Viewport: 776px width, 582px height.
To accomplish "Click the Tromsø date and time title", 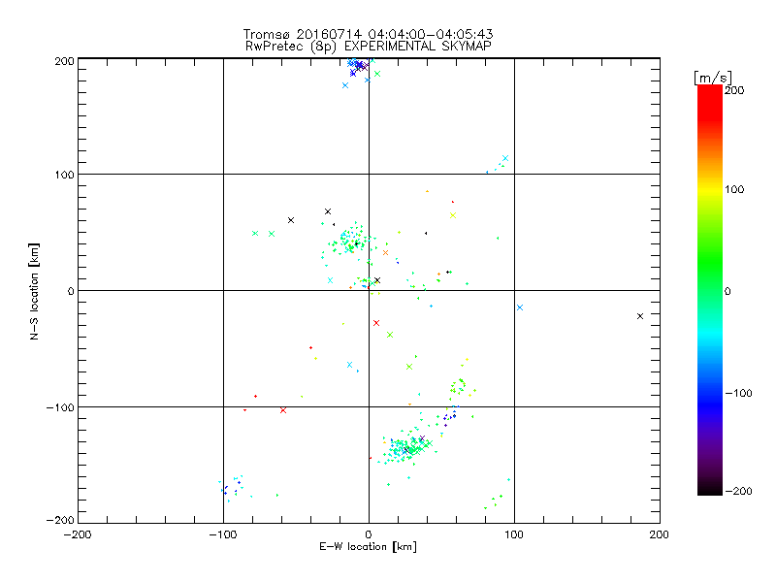I will 368,35.
